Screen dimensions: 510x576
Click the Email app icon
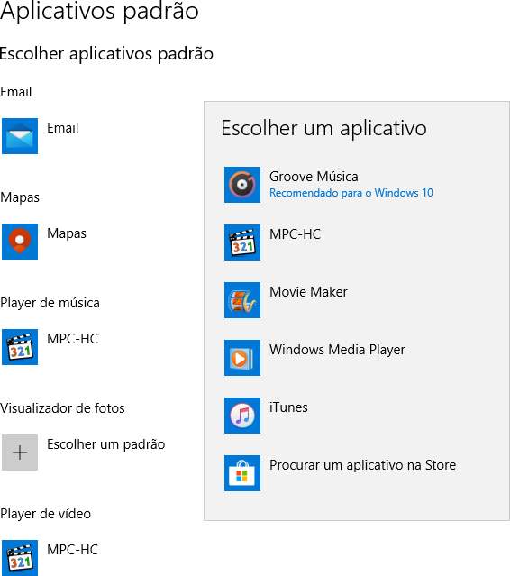click(x=20, y=136)
